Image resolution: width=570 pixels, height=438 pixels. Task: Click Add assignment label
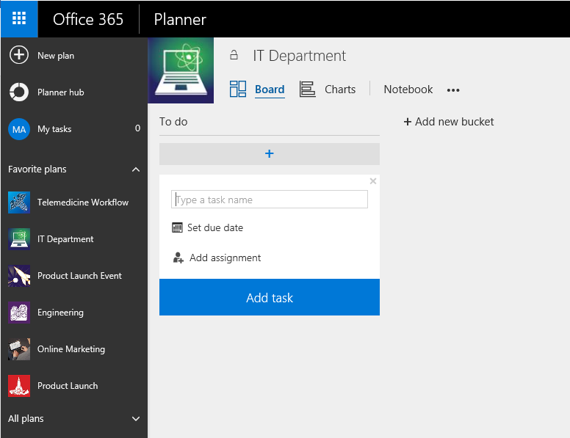tap(225, 258)
